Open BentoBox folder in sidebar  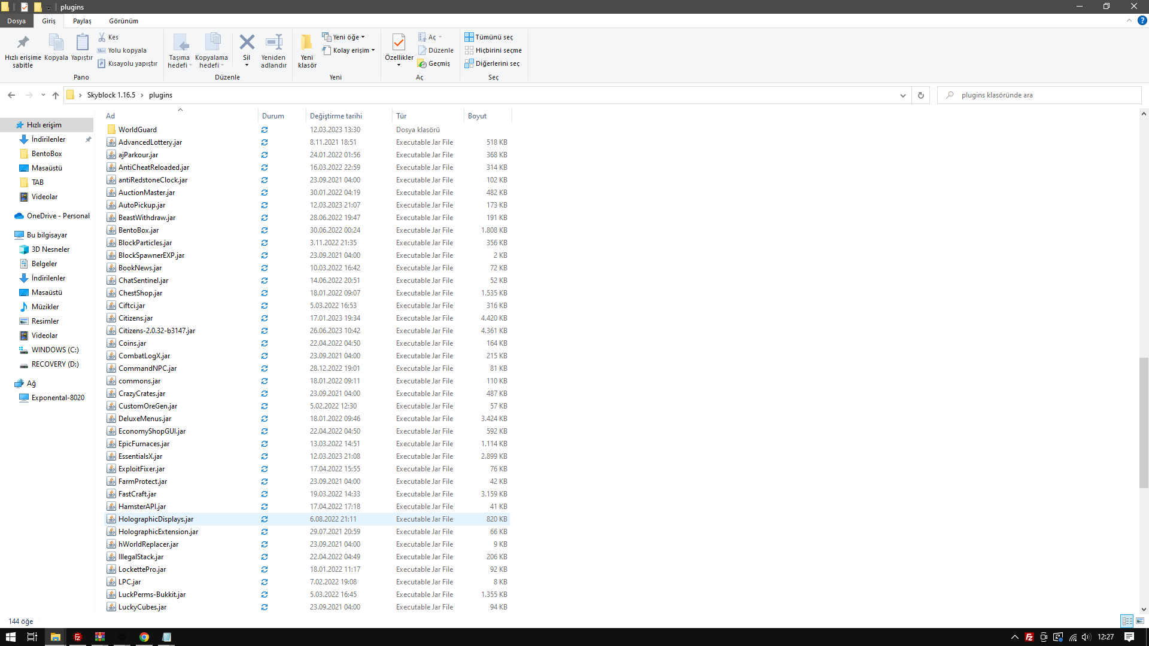pos(47,154)
